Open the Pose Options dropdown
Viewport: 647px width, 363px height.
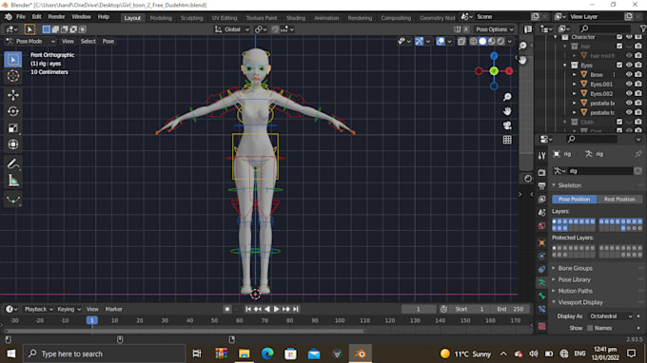point(495,29)
